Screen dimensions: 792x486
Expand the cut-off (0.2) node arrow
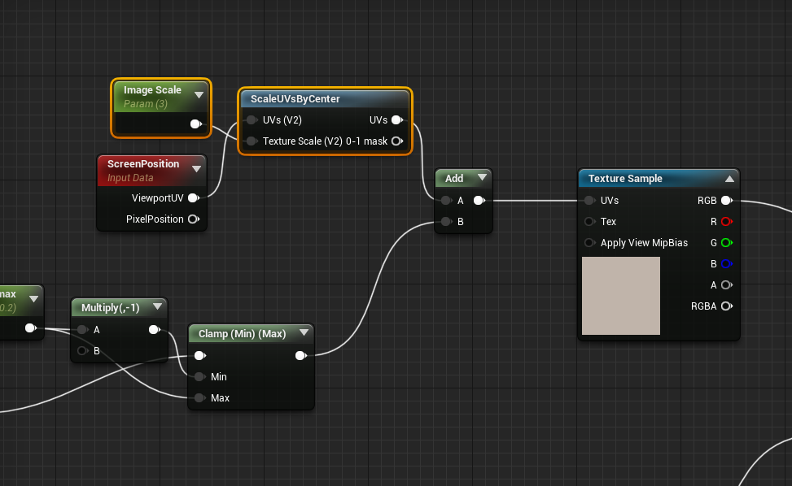pyautogui.click(x=34, y=298)
